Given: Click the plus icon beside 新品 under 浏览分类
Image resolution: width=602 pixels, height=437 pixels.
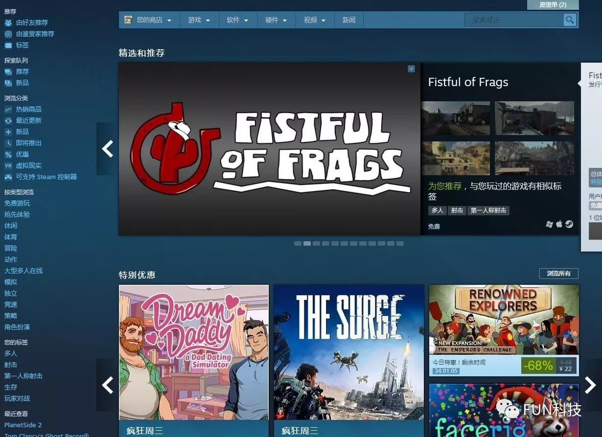Looking at the screenshot, I should tap(8, 132).
